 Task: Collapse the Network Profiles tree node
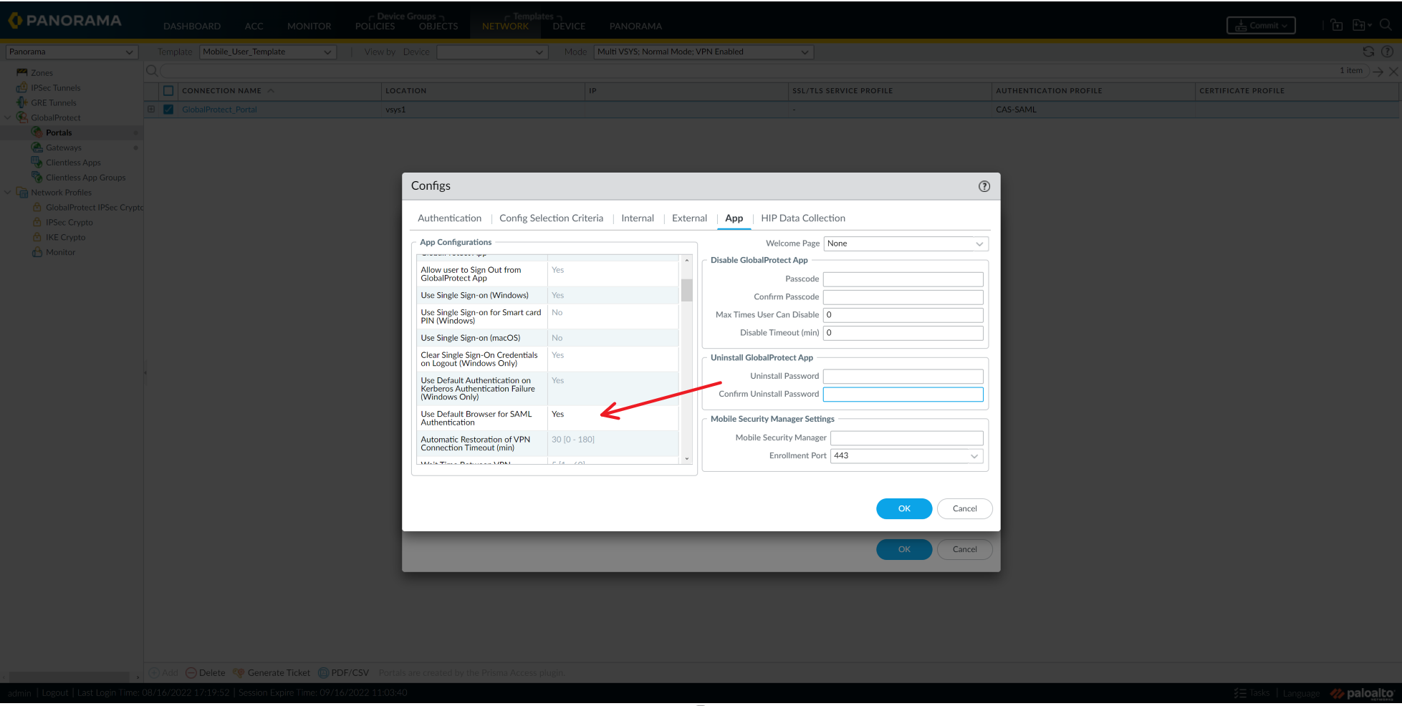coord(8,193)
